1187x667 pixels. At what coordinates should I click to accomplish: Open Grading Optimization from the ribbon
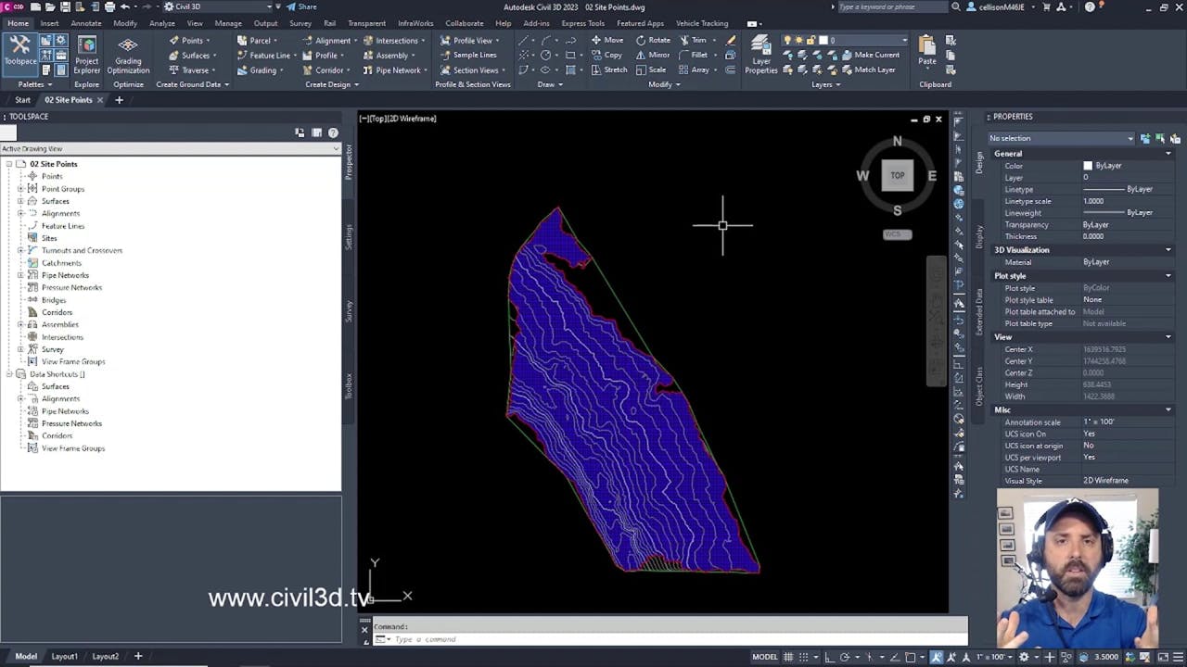point(127,56)
